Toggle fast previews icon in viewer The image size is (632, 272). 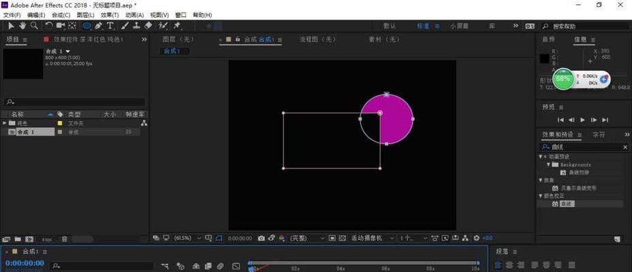click(x=445, y=238)
